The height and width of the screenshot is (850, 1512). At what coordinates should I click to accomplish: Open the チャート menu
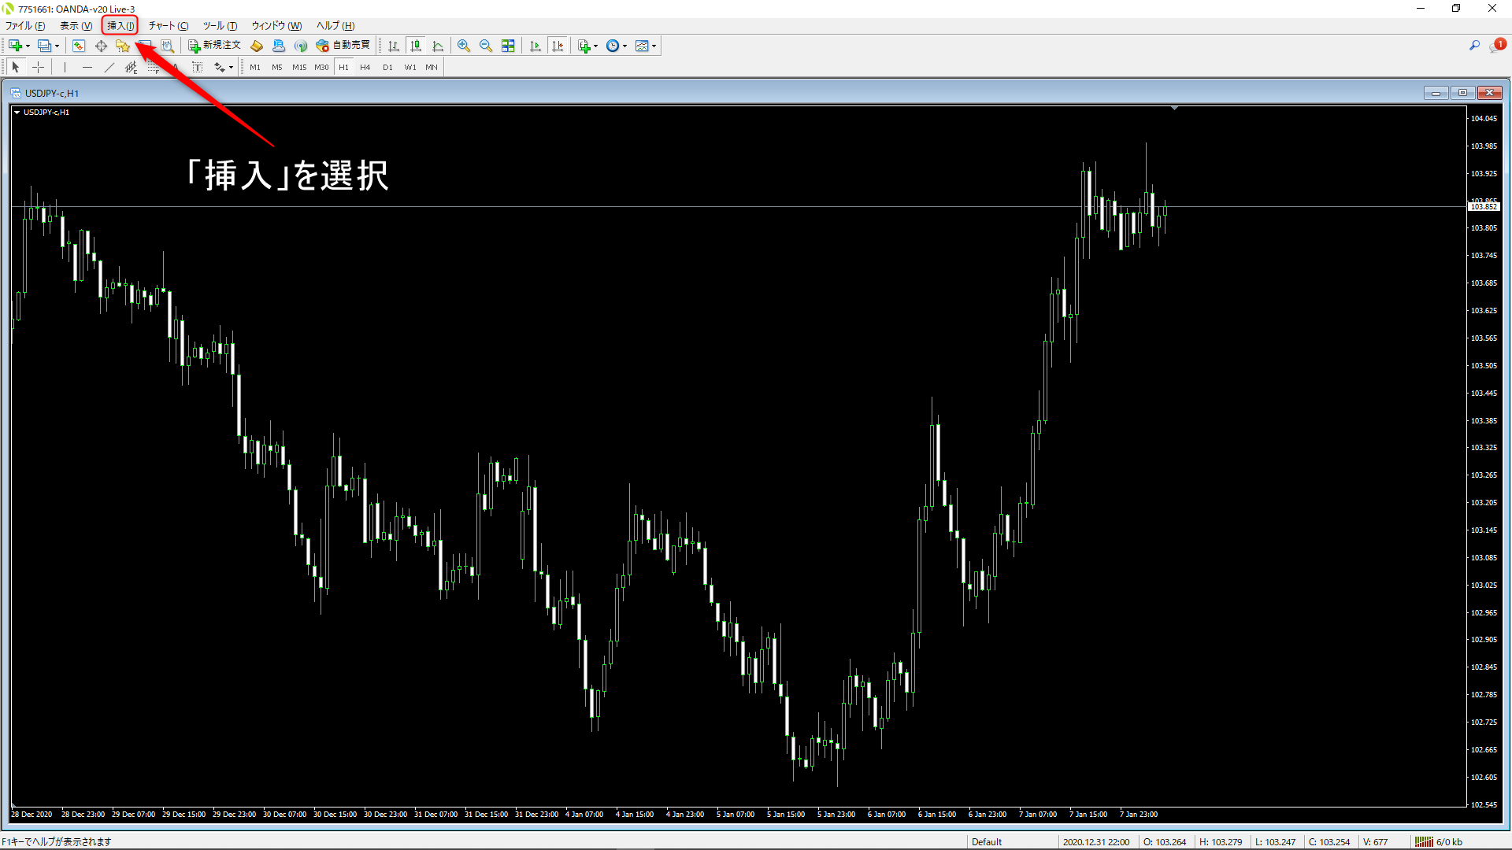point(169,26)
